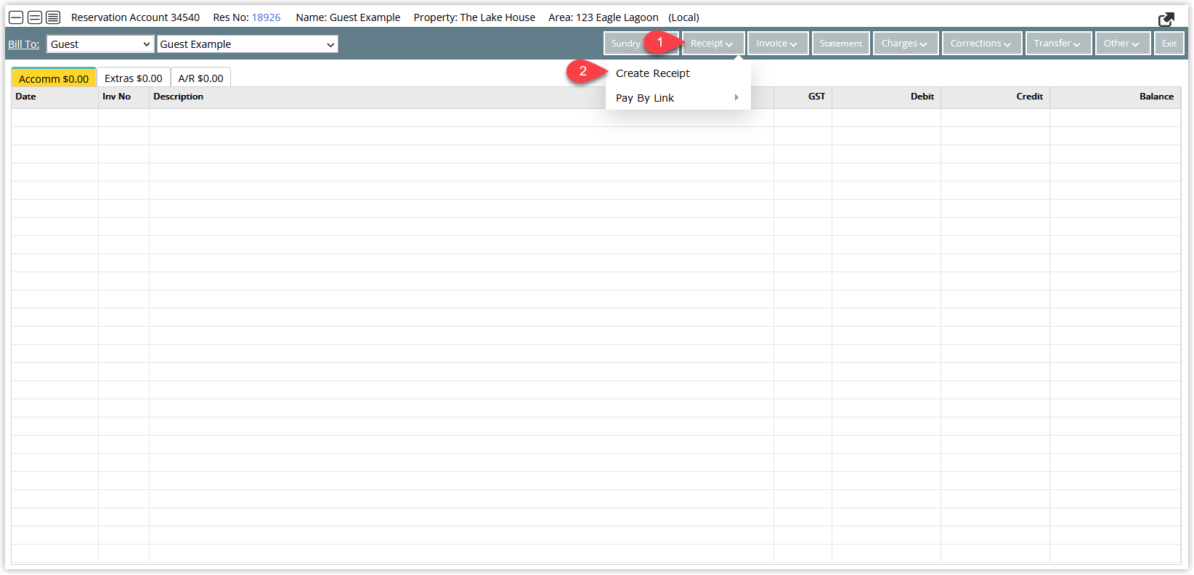Click the Bill To link

(24, 44)
